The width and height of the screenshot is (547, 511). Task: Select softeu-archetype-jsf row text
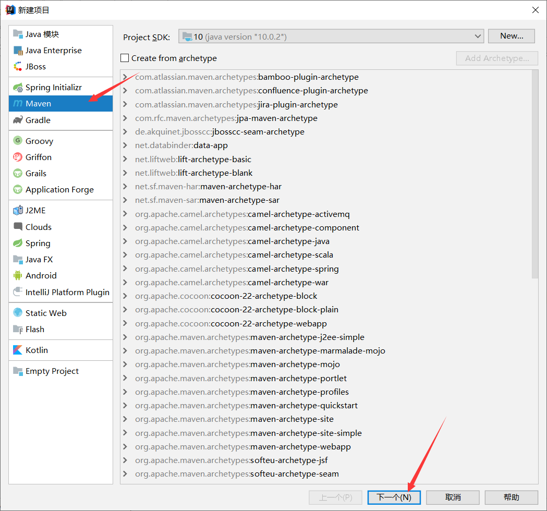point(232,460)
